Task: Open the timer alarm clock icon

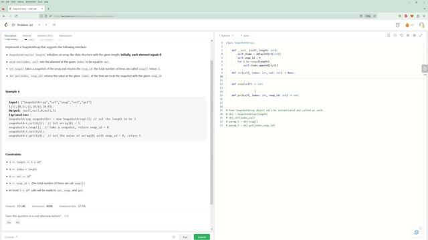Action: (x=398, y=25)
